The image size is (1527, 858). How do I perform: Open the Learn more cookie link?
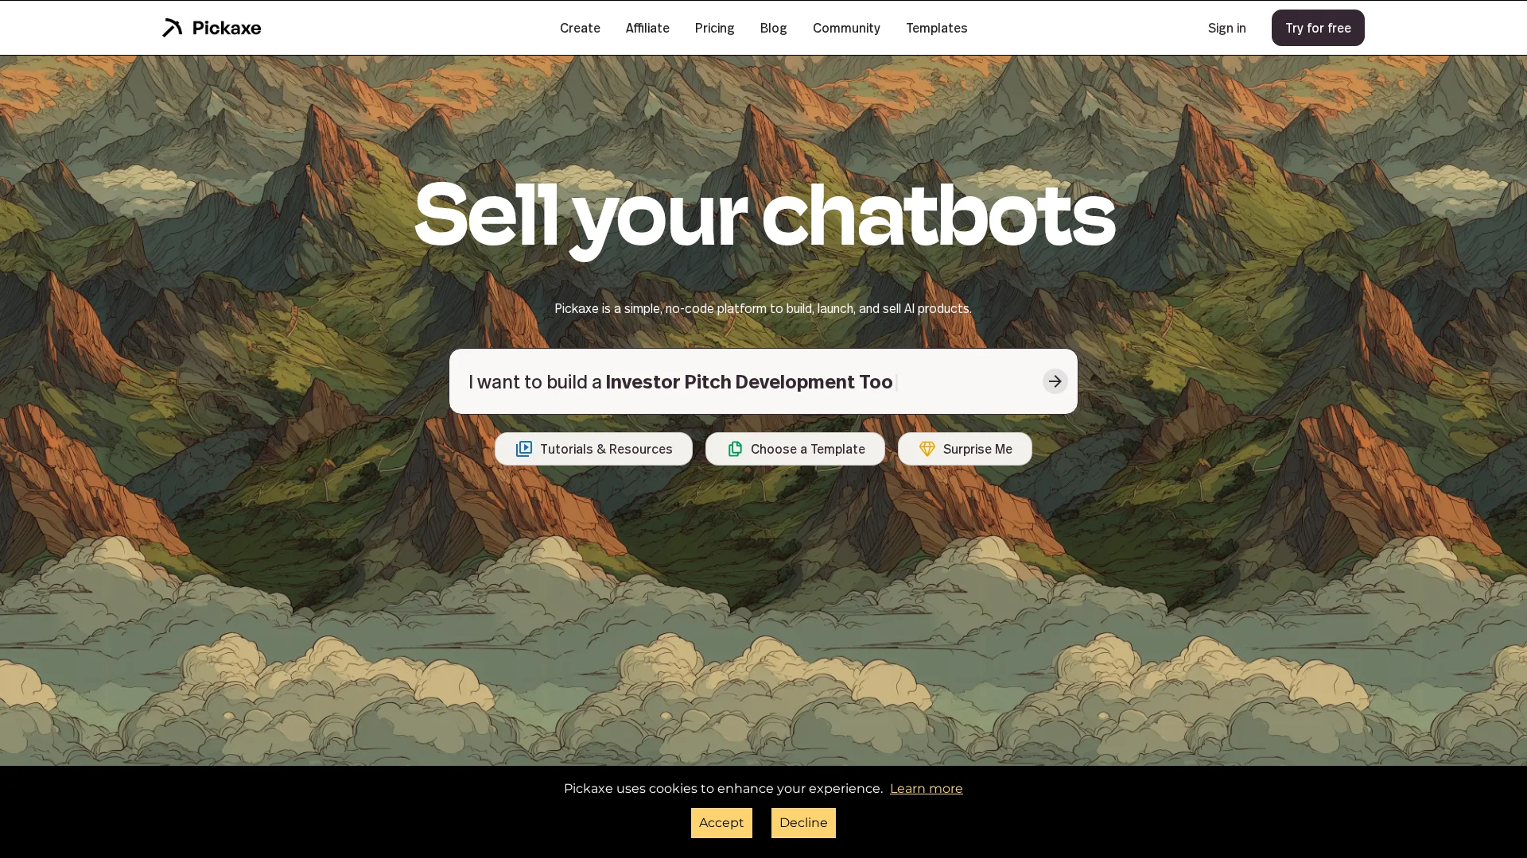click(x=926, y=789)
